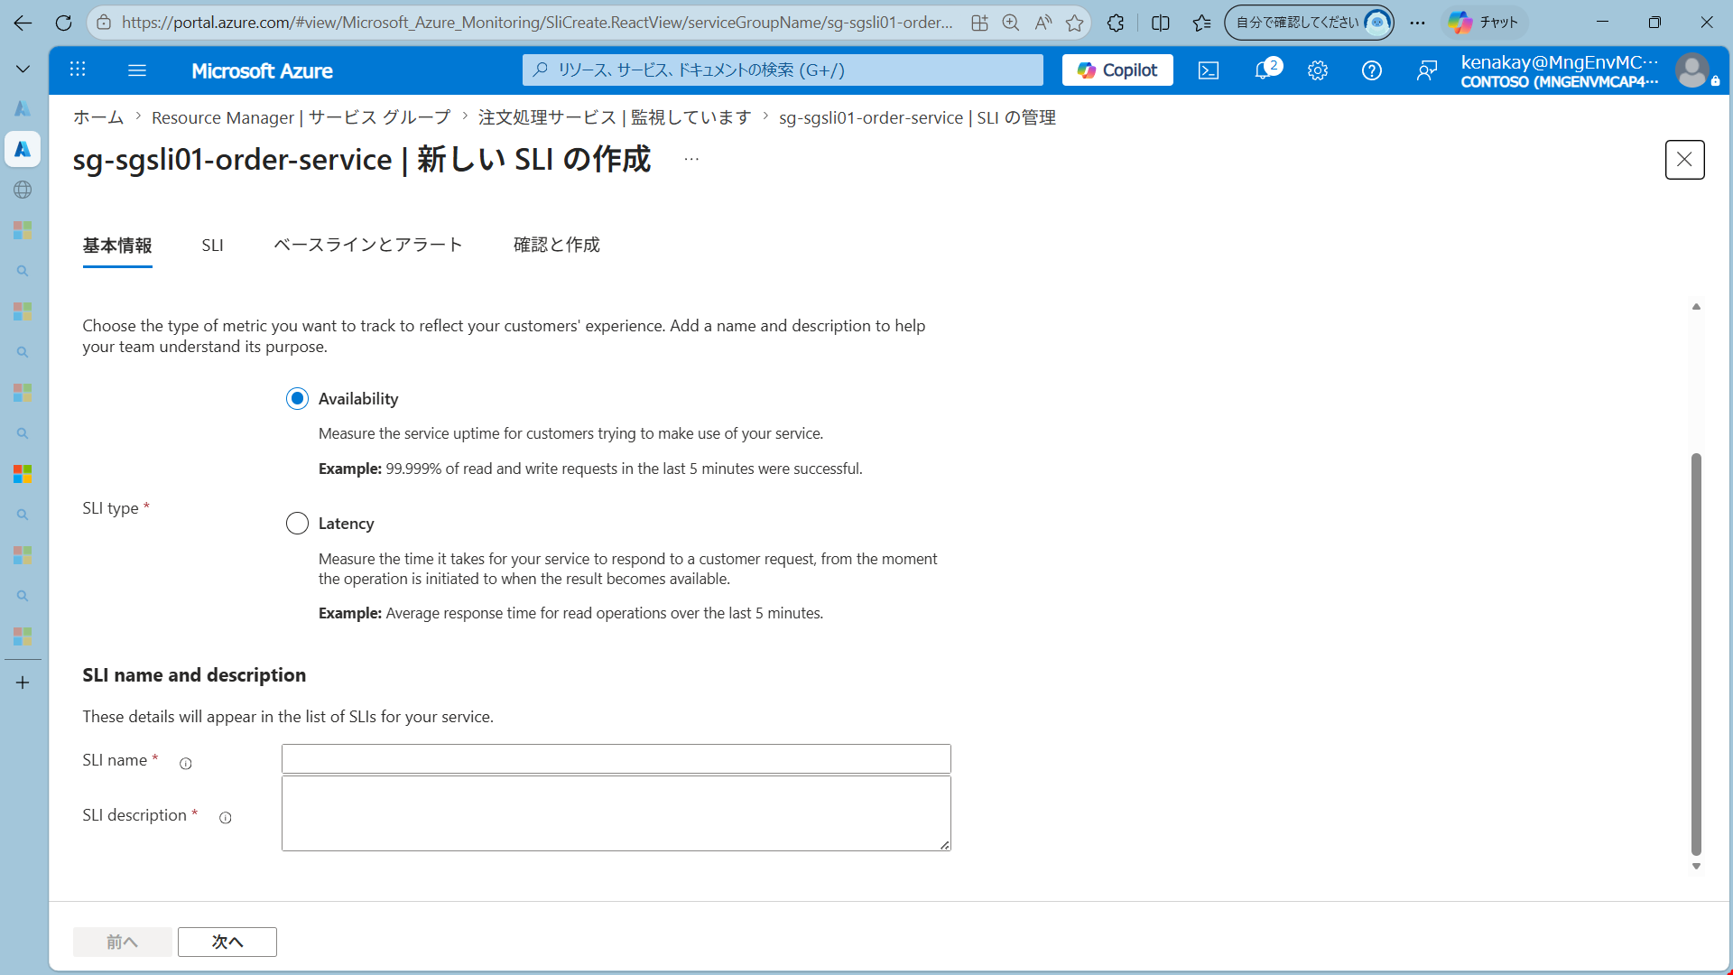This screenshot has width=1733, height=975.
Task: Click the 次へ button
Action: (227, 942)
